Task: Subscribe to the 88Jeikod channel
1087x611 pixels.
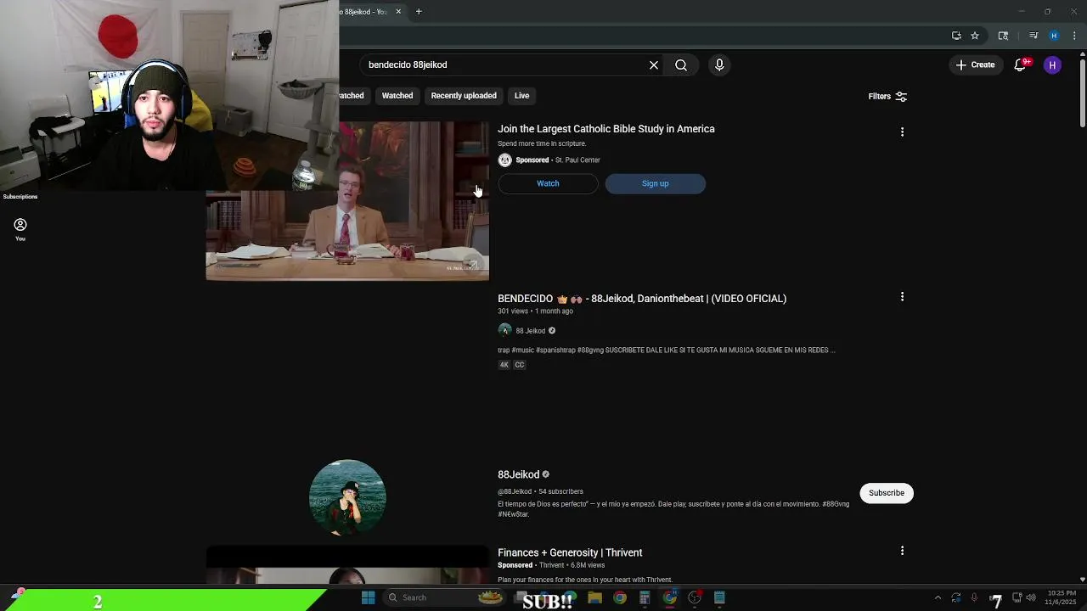Action: pos(887,493)
